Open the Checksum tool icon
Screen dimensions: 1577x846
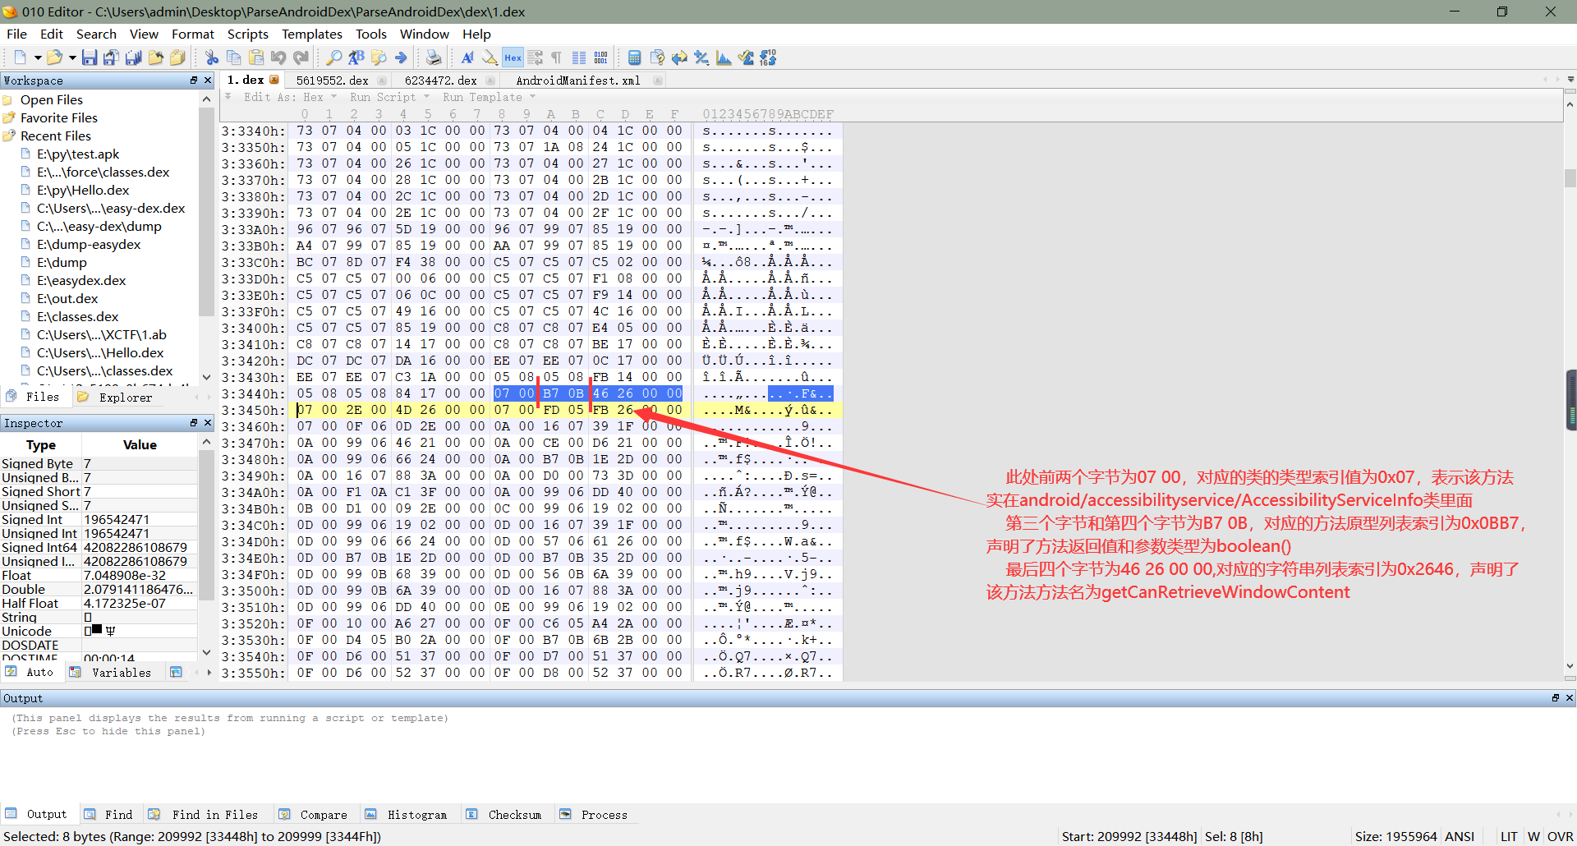[x=746, y=57]
